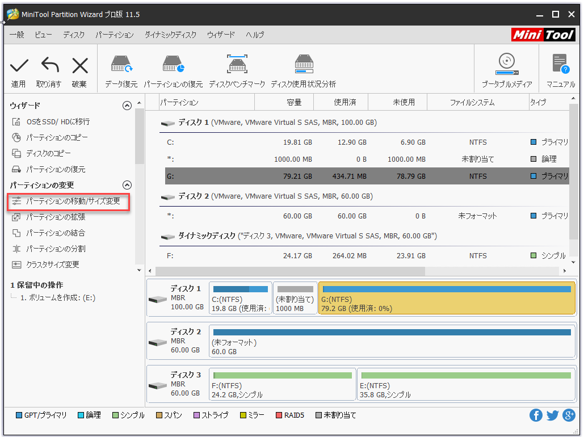This screenshot has height=437, width=584.
Task: Sort by 未使用 column header
Action: [397, 103]
